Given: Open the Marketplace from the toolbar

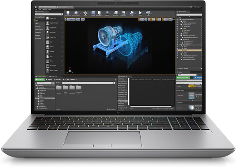Looking at the screenshot, I should click(99, 13).
